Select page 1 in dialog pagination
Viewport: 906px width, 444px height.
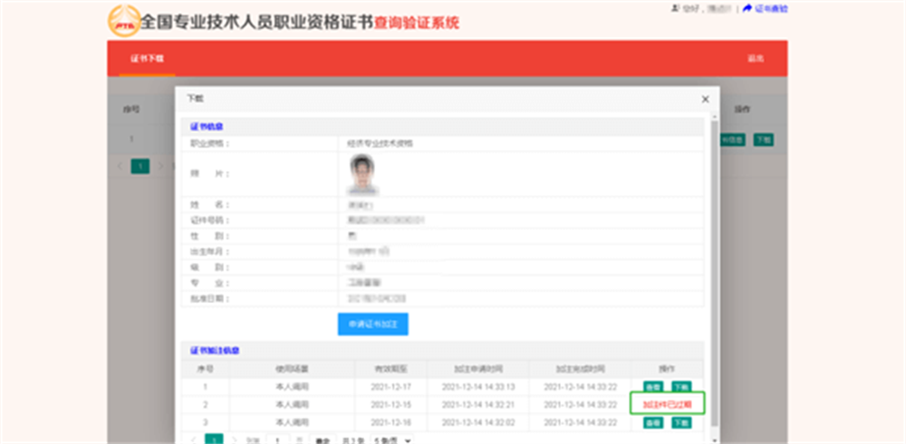click(215, 440)
